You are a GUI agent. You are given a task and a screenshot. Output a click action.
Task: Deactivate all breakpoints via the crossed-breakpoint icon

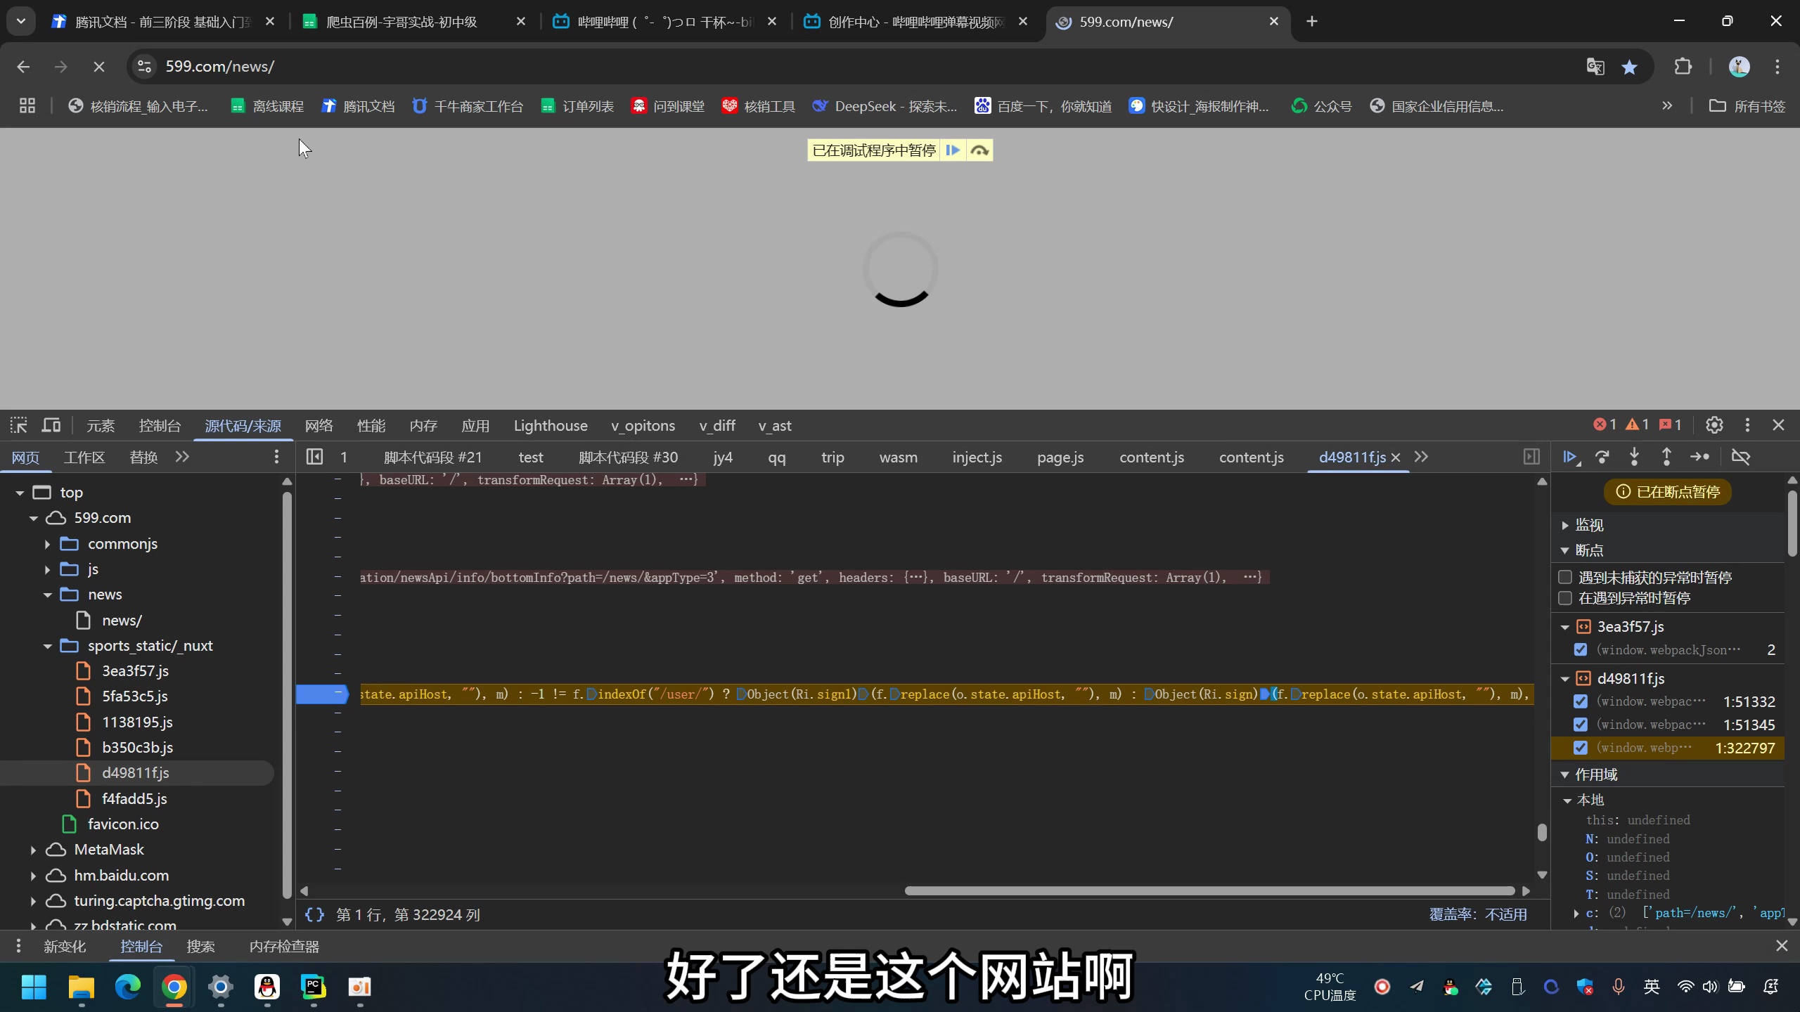click(1741, 457)
